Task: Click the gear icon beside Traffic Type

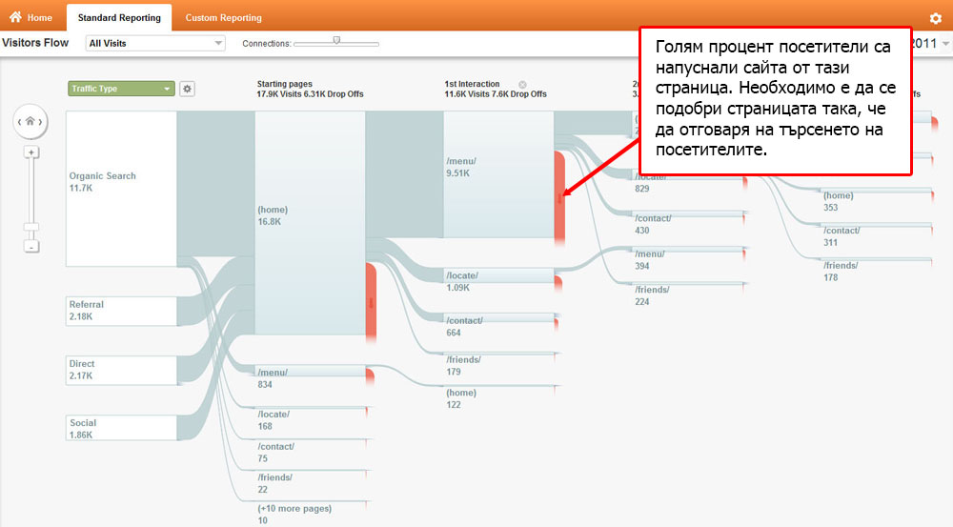Action: tap(188, 89)
